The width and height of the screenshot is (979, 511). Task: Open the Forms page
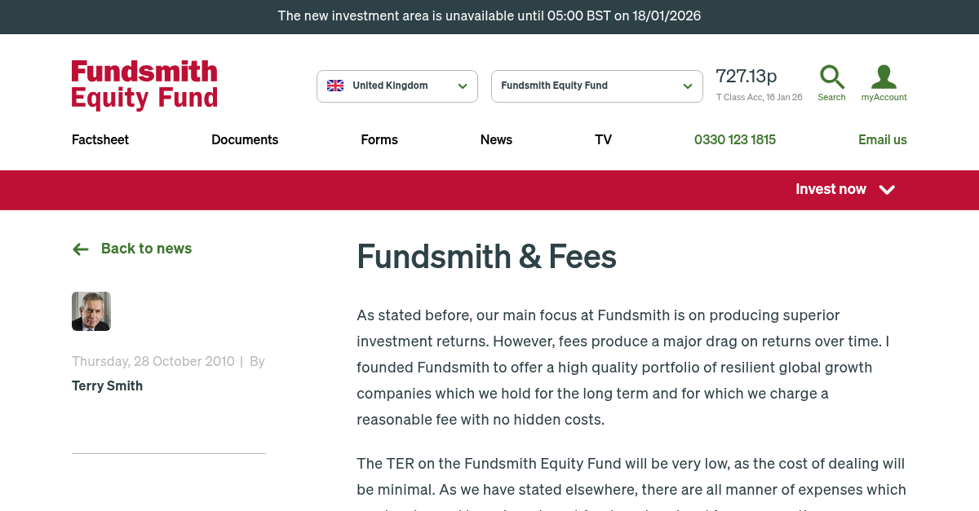tap(379, 140)
